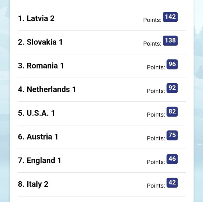Click the Points label beside Latvia 2

click(152, 20)
